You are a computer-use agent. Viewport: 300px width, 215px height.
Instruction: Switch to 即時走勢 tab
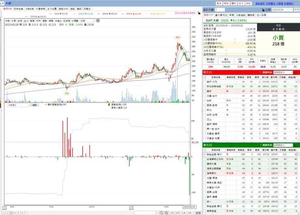click(18, 9)
